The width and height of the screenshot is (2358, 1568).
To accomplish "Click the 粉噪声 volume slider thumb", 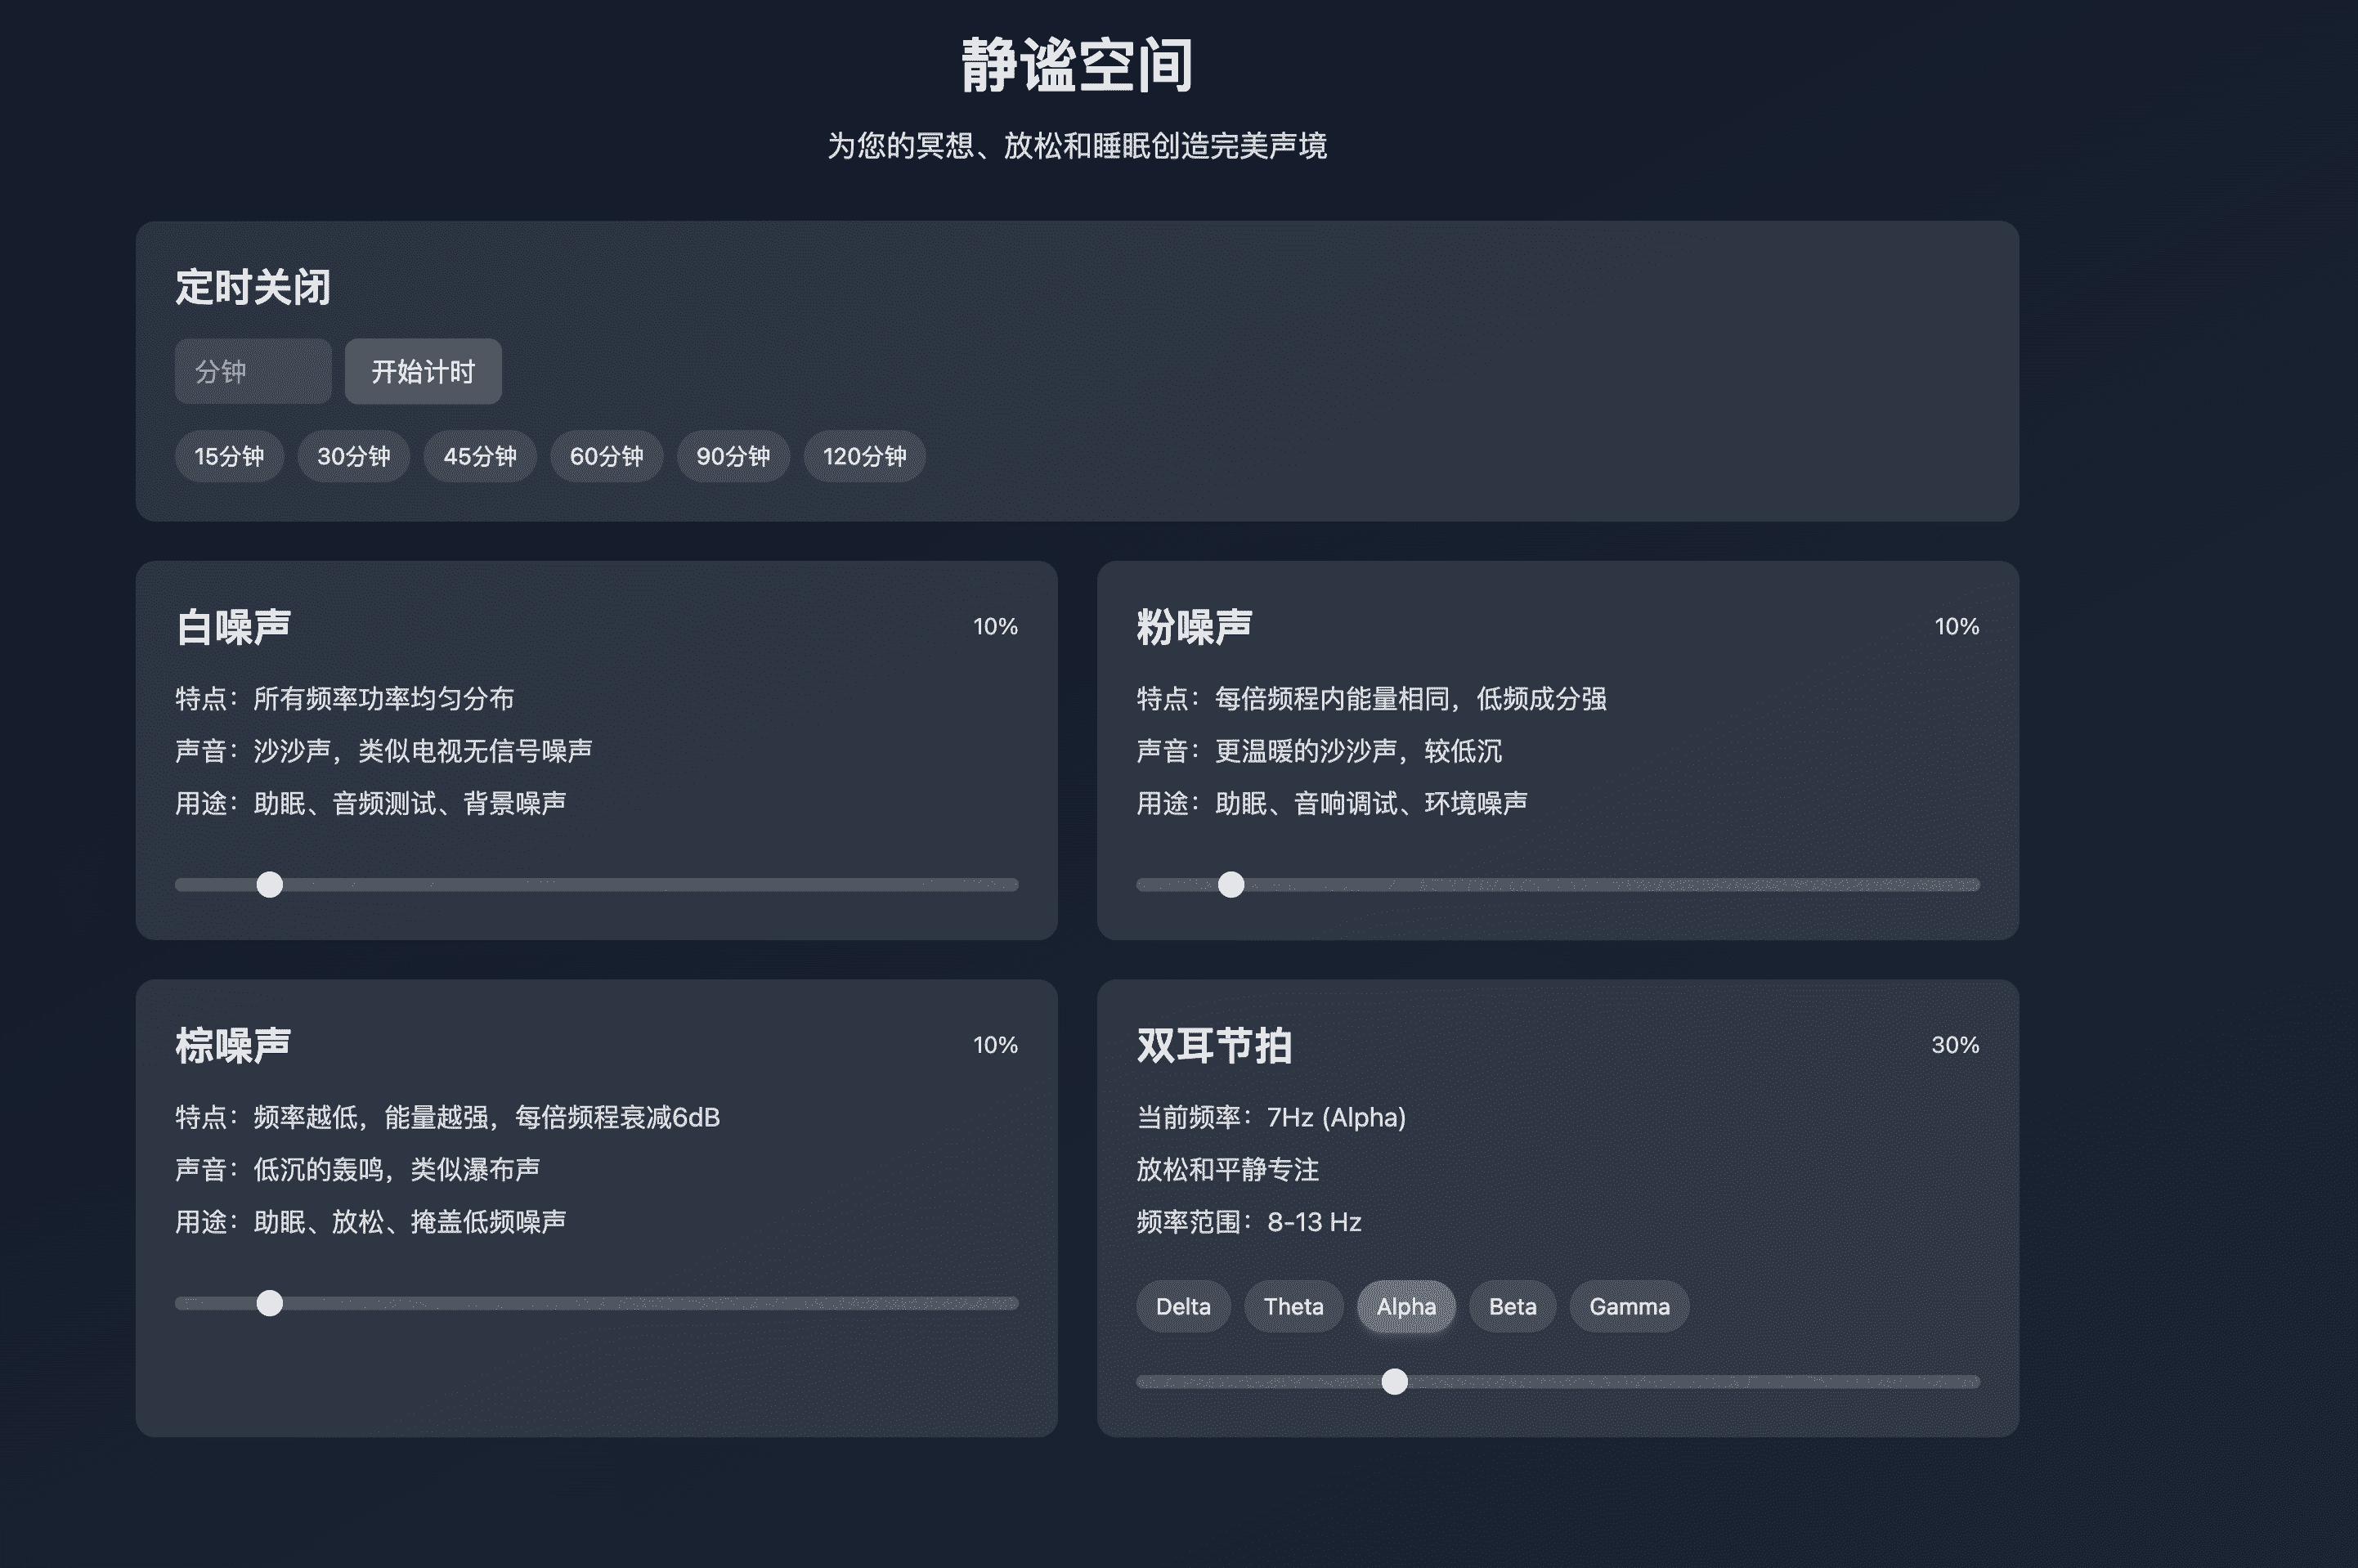I will tap(1231, 884).
